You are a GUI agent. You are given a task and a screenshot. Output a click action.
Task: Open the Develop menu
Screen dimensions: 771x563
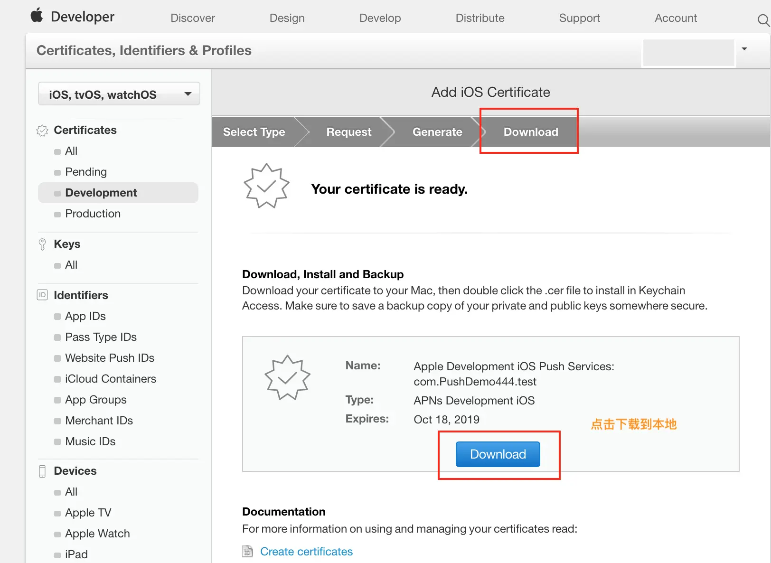[x=380, y=18]
